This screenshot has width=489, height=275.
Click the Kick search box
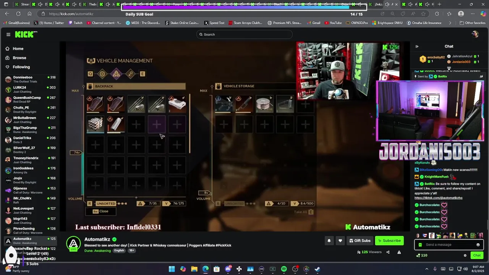click(244, 34)
